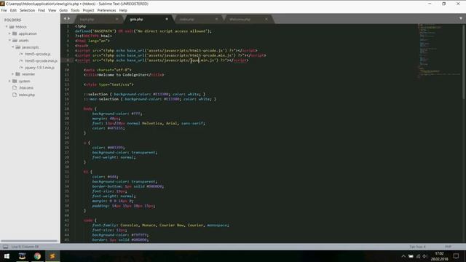Viewport: 466px width, 262px height.
Task: Toggle the sidebar using status bar panel icon
Action: [5, 247]
